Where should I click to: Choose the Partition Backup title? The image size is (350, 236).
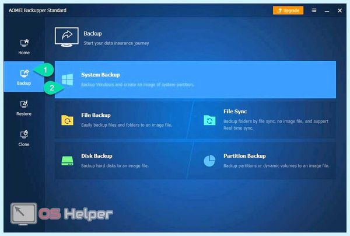[244, 156]
